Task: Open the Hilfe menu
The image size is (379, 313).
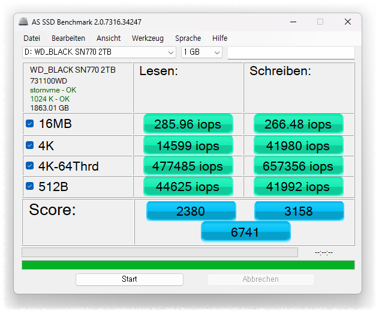Action: tap(219, 38)
